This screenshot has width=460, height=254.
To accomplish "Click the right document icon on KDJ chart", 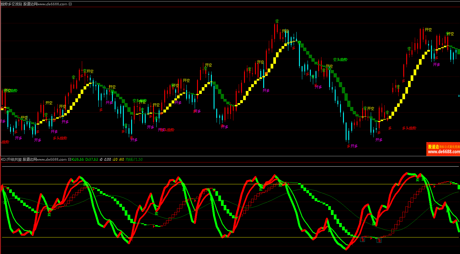I will pyautogui.click(x=379, y=240).
